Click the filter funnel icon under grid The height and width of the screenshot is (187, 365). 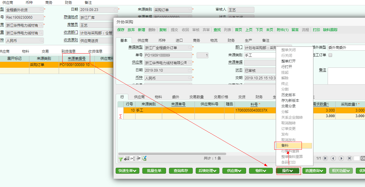click(120, 159)
